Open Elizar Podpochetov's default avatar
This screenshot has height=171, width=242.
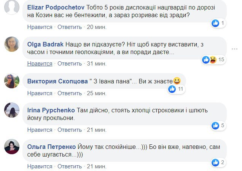pos(12,7)
